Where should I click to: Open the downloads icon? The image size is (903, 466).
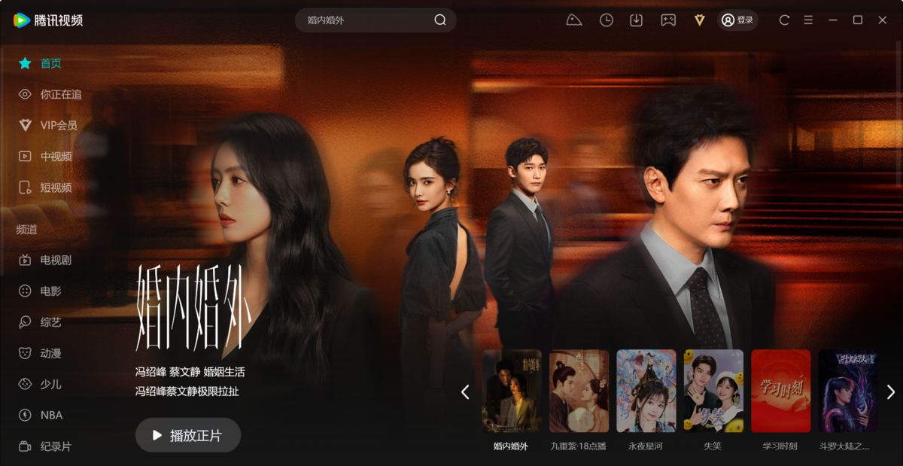[x=637, y=20]
